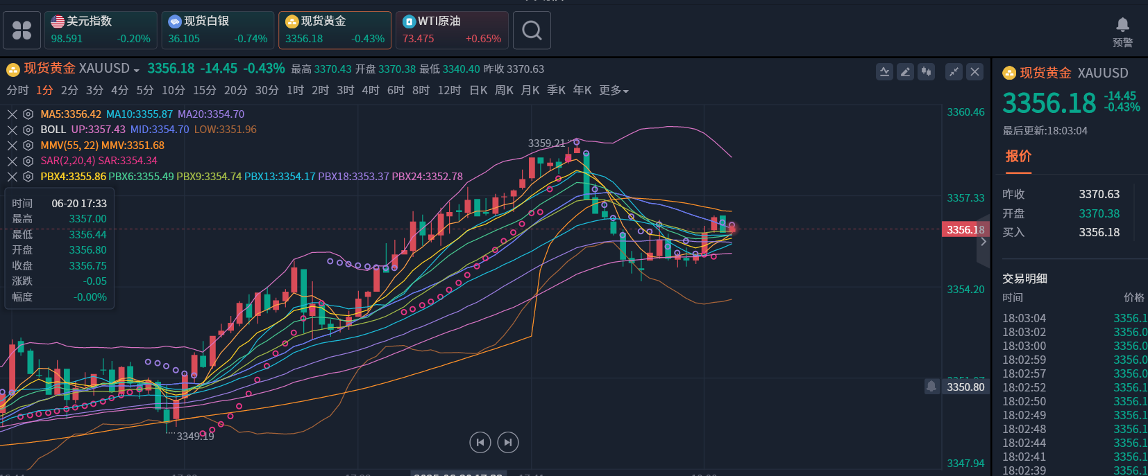
Task: Close the chart panel with X icon
Action: click(974, 71)
